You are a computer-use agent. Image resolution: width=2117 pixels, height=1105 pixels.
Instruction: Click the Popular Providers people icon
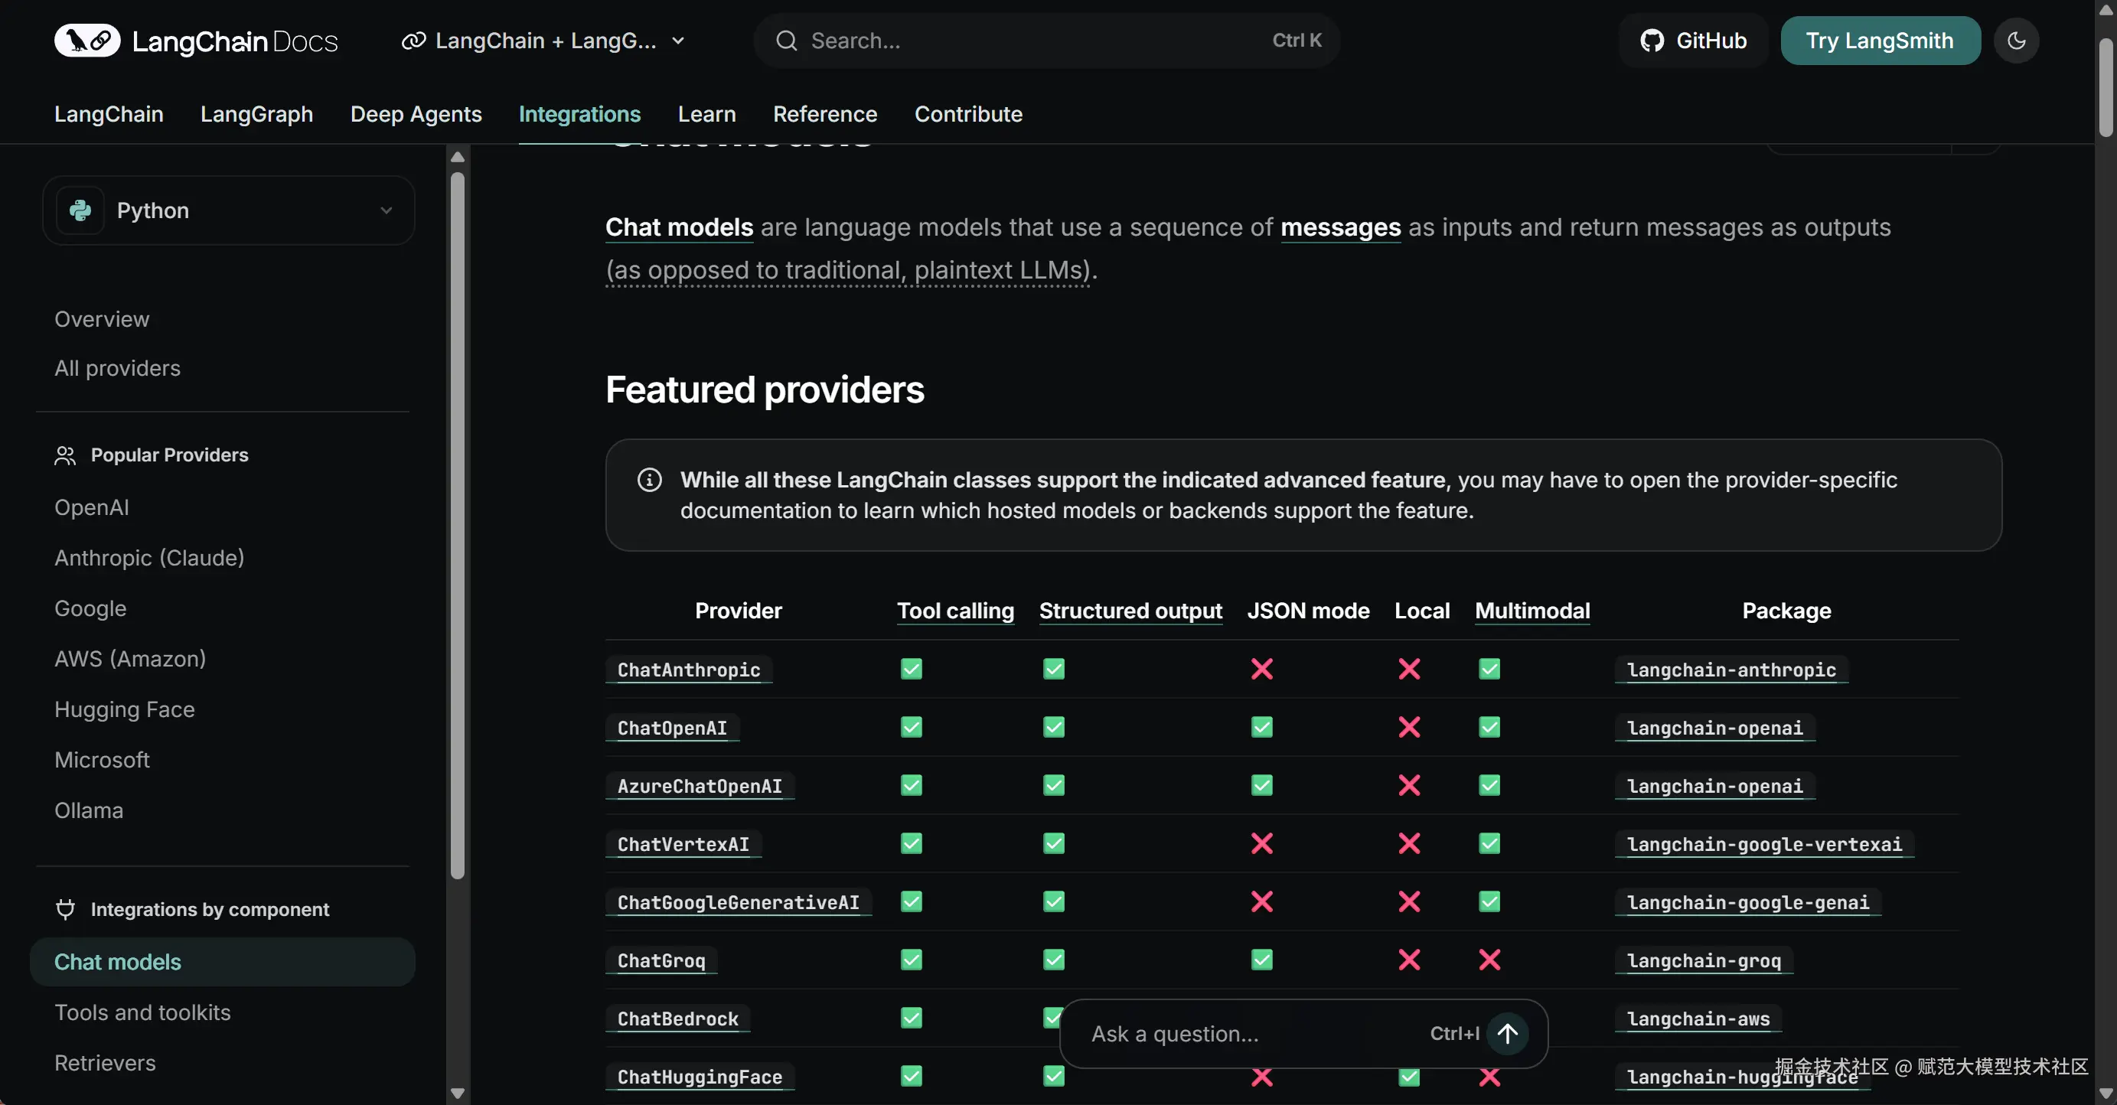(x=65, y=455)
